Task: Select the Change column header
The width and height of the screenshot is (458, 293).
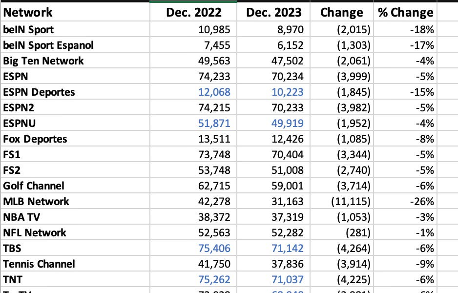Action: pyautogui.click(x=341, y=12)
